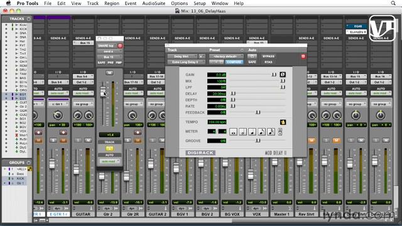Open the Apple menu
This screenshot has width=402, height=226.
(x=8, y=3)
